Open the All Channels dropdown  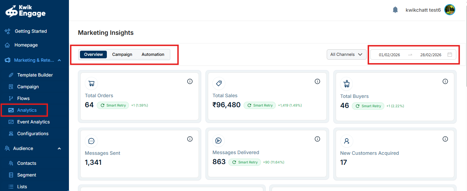coord(346,54)
